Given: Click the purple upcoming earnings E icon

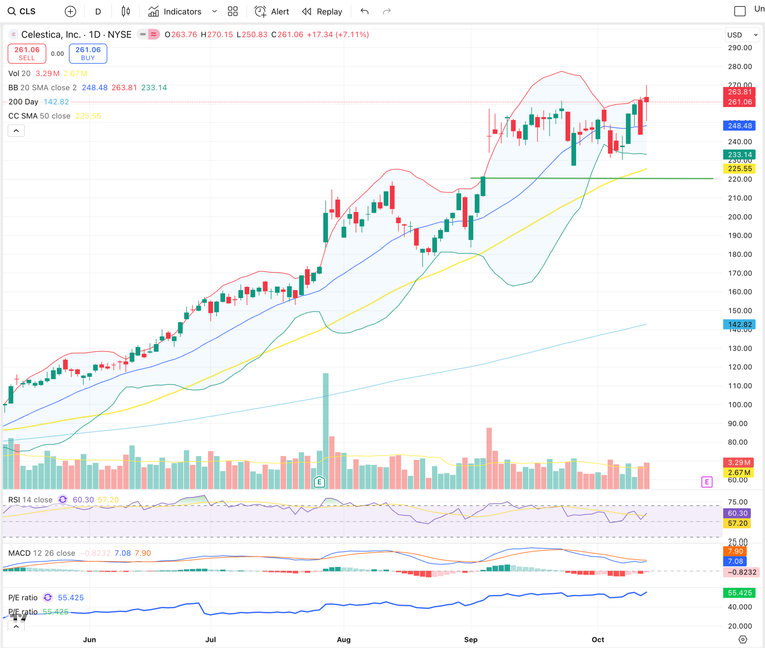Looking at the screenshot, I should point(706,482).
